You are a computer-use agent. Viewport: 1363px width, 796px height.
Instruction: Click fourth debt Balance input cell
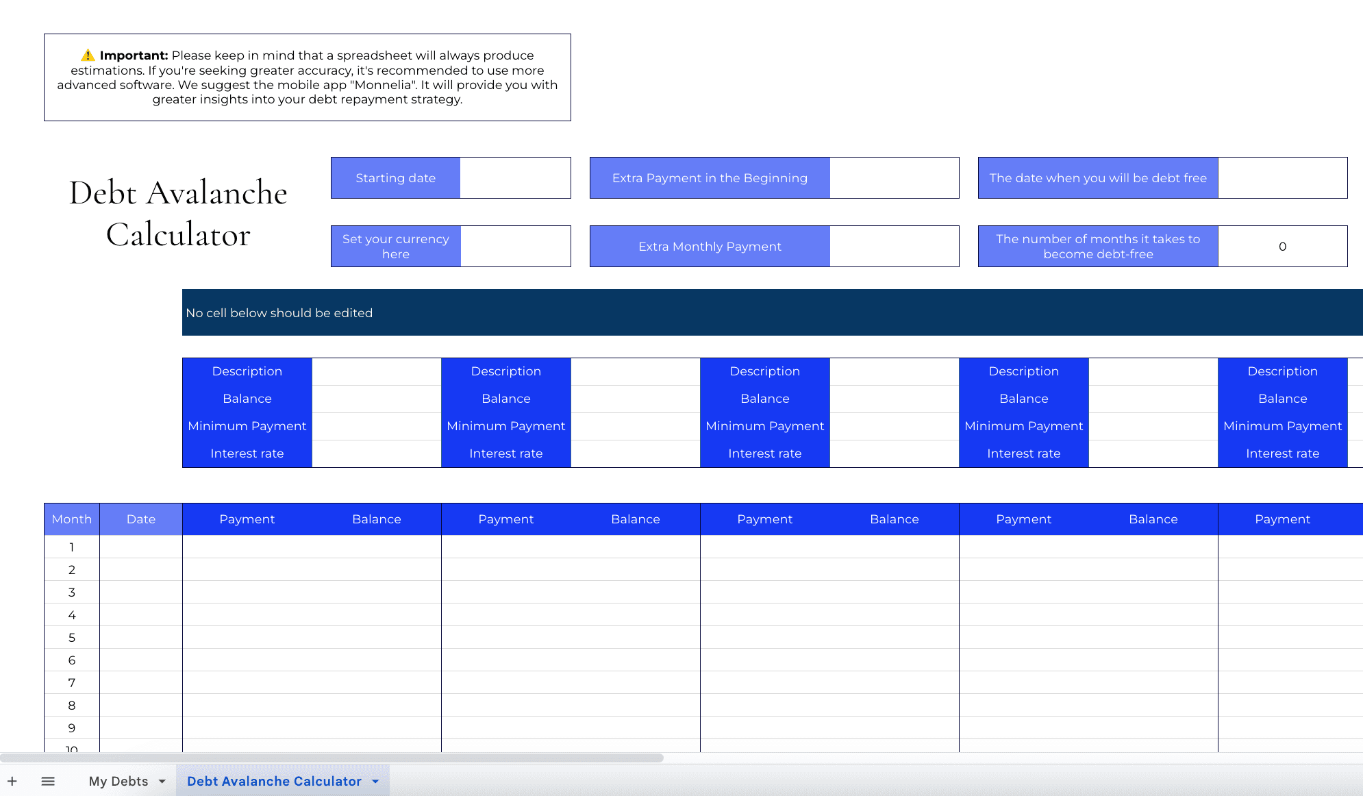1152,398
